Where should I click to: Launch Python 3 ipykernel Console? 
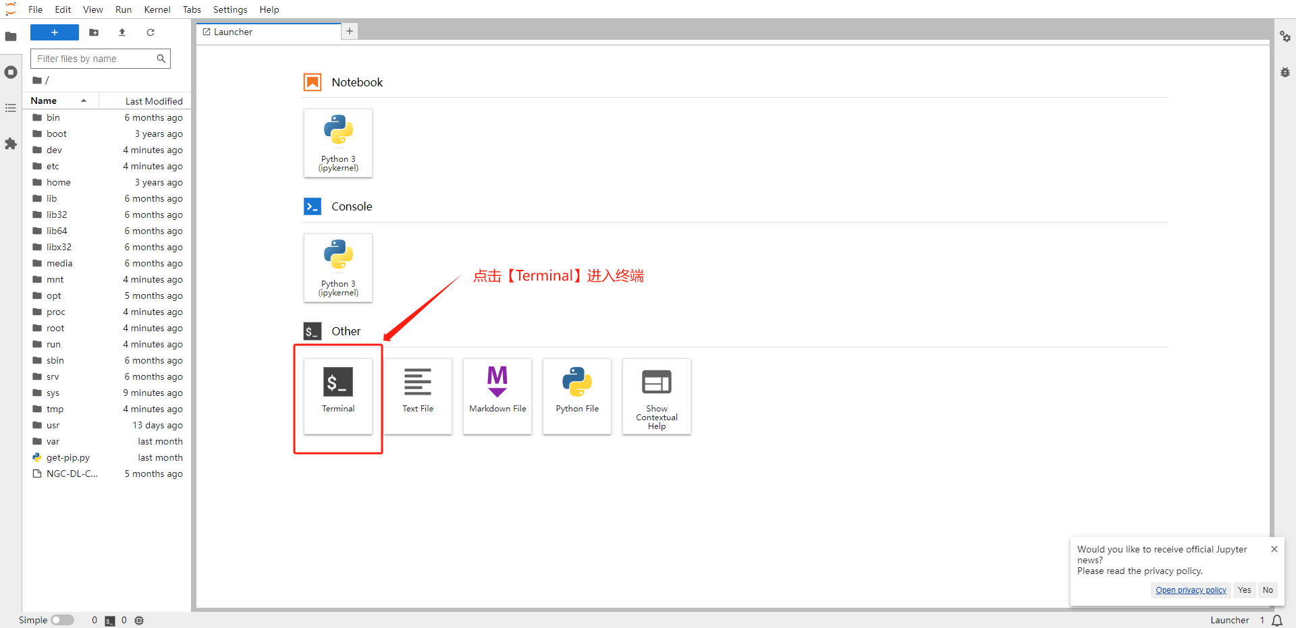click(338, 268)
